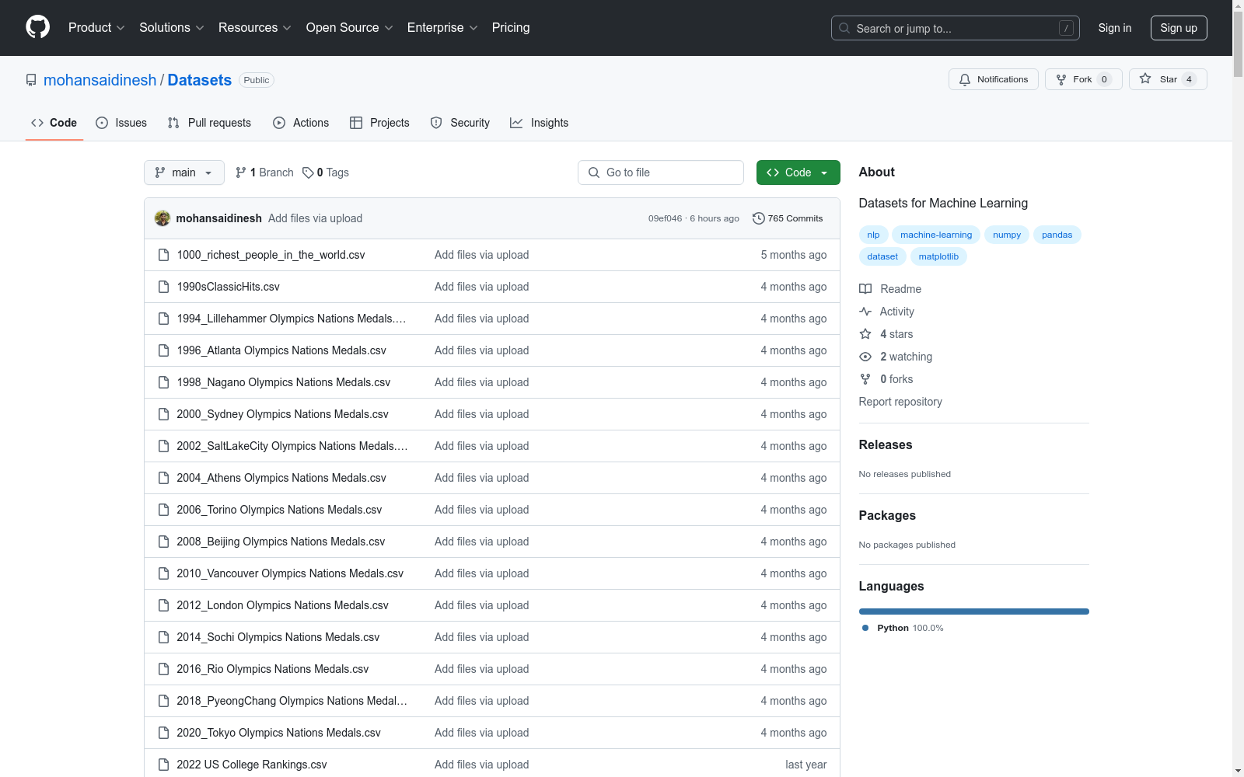This screenshot has width=1244, height=777.
Task: Click the Readme book icon
Action: (865, 289)
